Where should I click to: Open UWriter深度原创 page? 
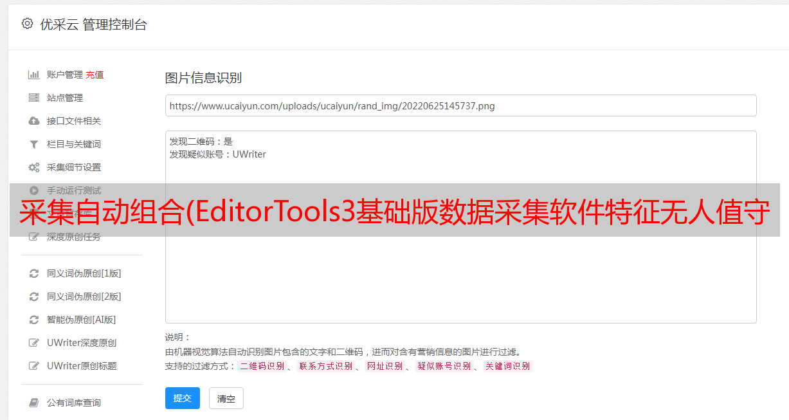[x=82, y=343]
